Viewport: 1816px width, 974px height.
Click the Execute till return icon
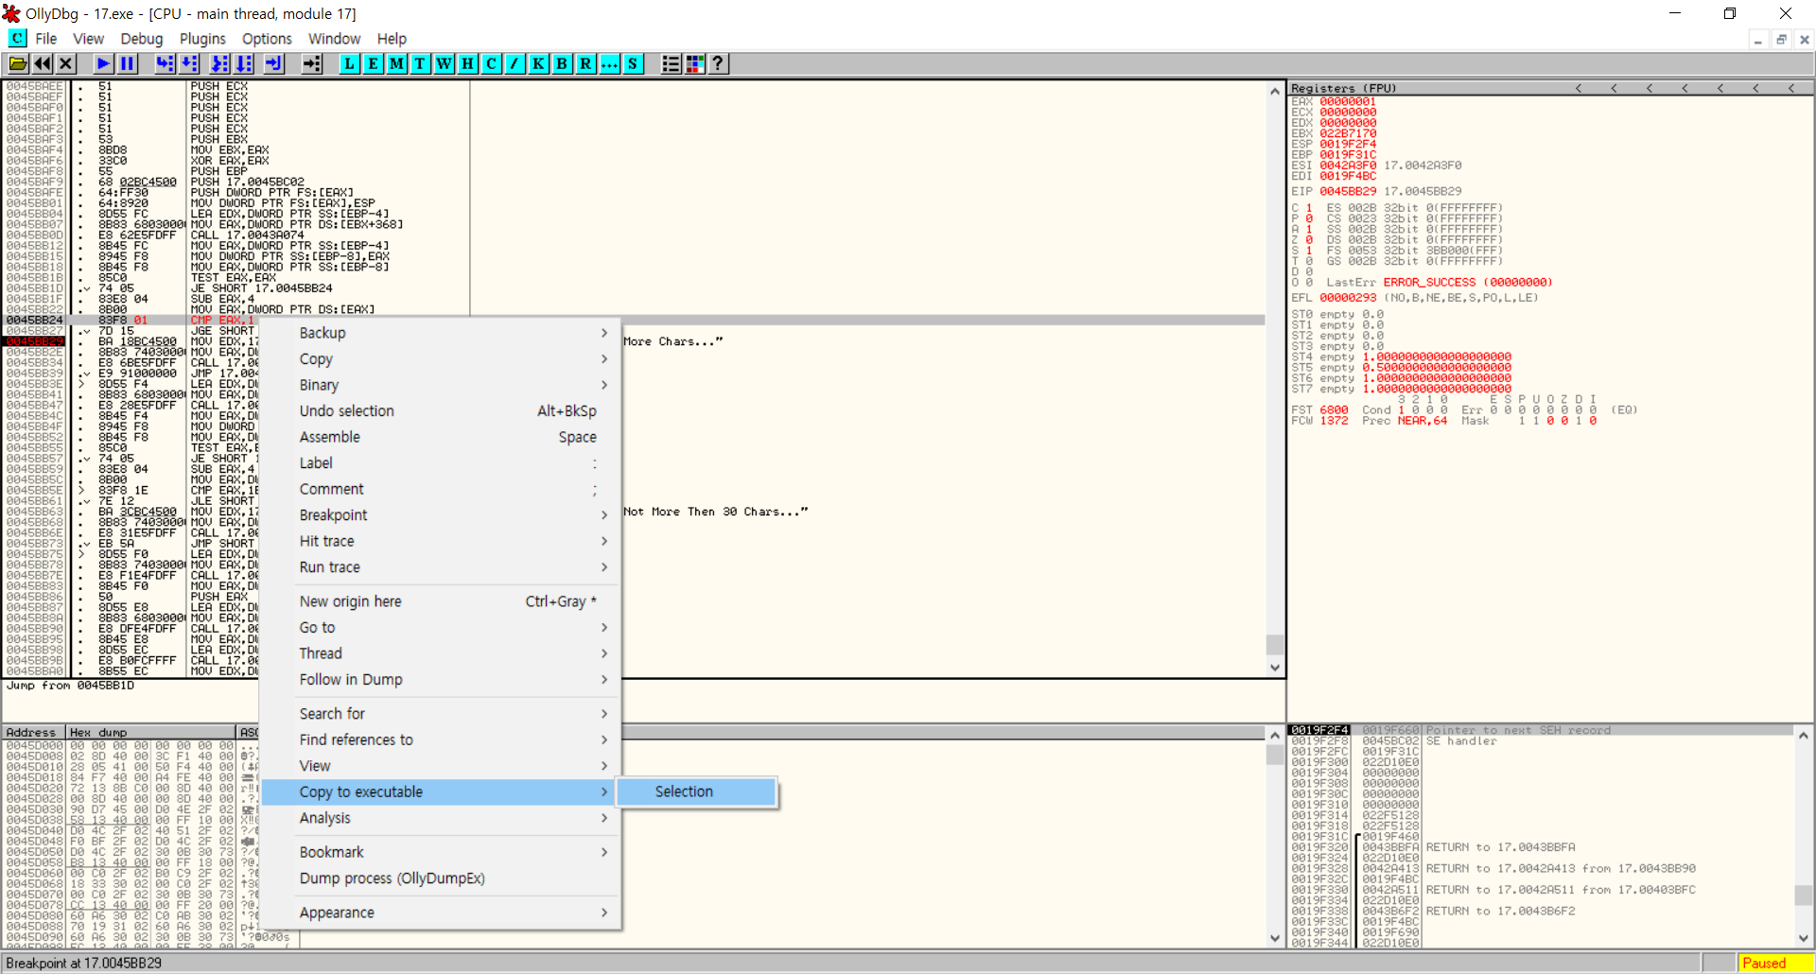[x=274, y=63]
